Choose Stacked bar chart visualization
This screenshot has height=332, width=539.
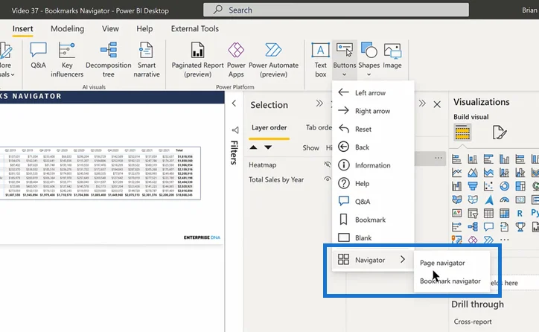tap(456, 159)
